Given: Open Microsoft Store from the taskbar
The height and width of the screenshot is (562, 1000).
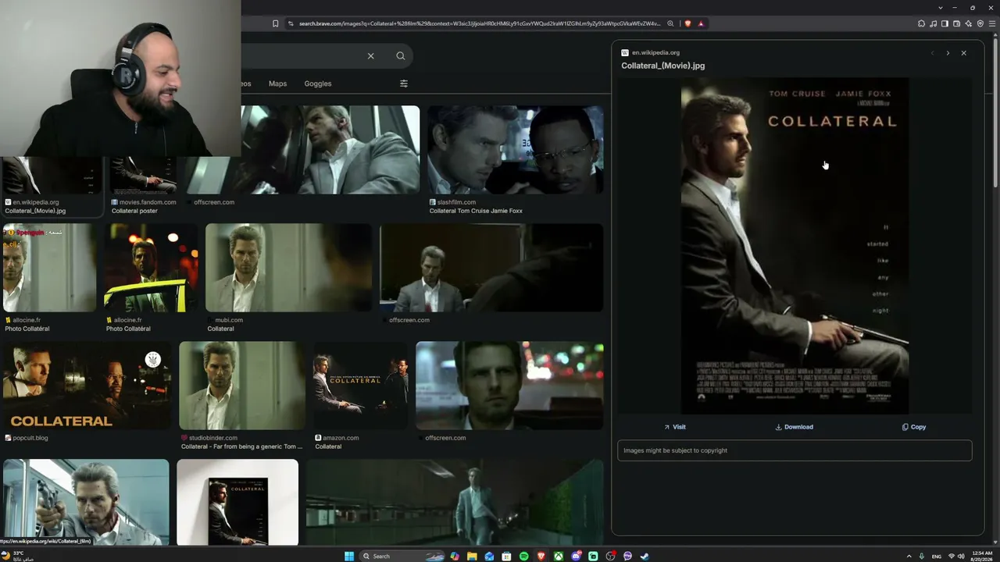Looking at the screenshot, I should [507, 556].
